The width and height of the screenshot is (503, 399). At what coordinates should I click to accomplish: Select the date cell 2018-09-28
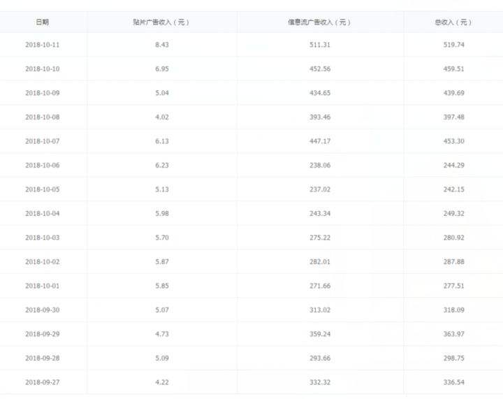point(43,358)
